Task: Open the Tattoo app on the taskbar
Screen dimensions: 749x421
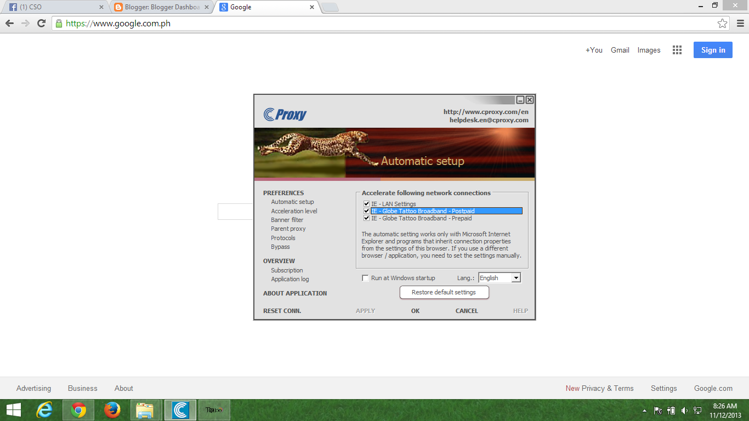Action: tap(214, 410)
